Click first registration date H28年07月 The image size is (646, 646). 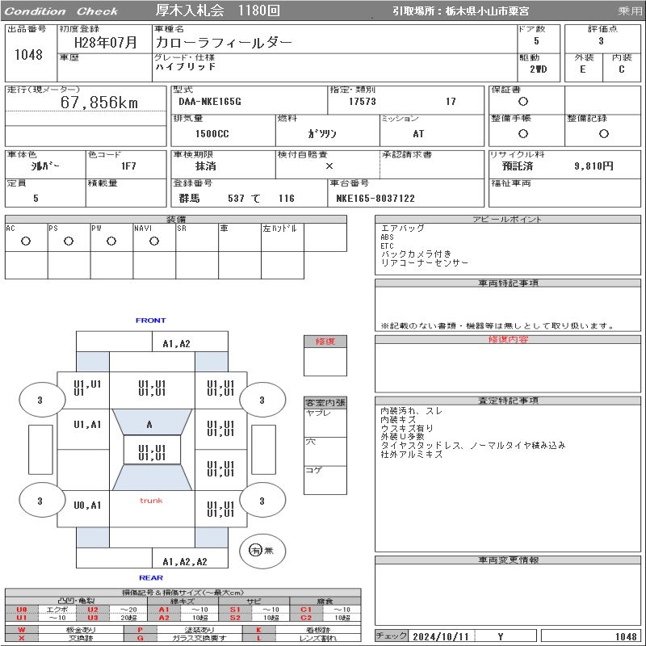(106, 43)
